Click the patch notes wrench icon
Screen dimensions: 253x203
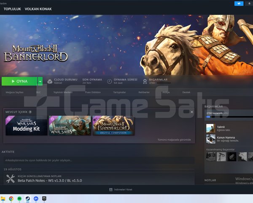click(11, 179)
